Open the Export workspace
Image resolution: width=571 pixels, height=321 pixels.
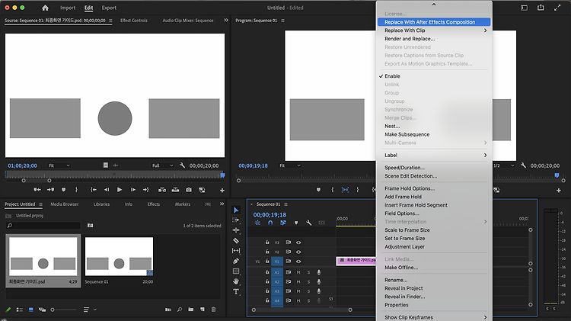109,8
